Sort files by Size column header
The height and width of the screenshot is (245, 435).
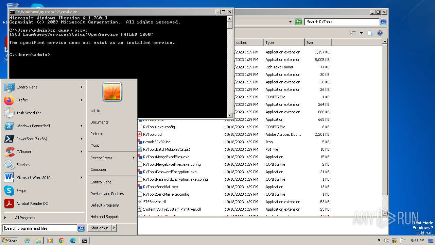click(318, 43)
